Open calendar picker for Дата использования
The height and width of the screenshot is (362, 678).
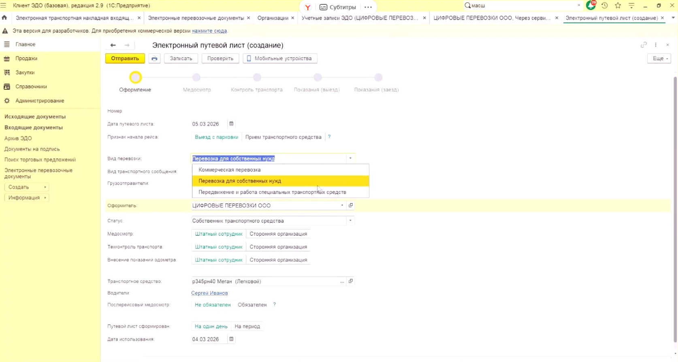pyautogui.click(x=231, y=339)
